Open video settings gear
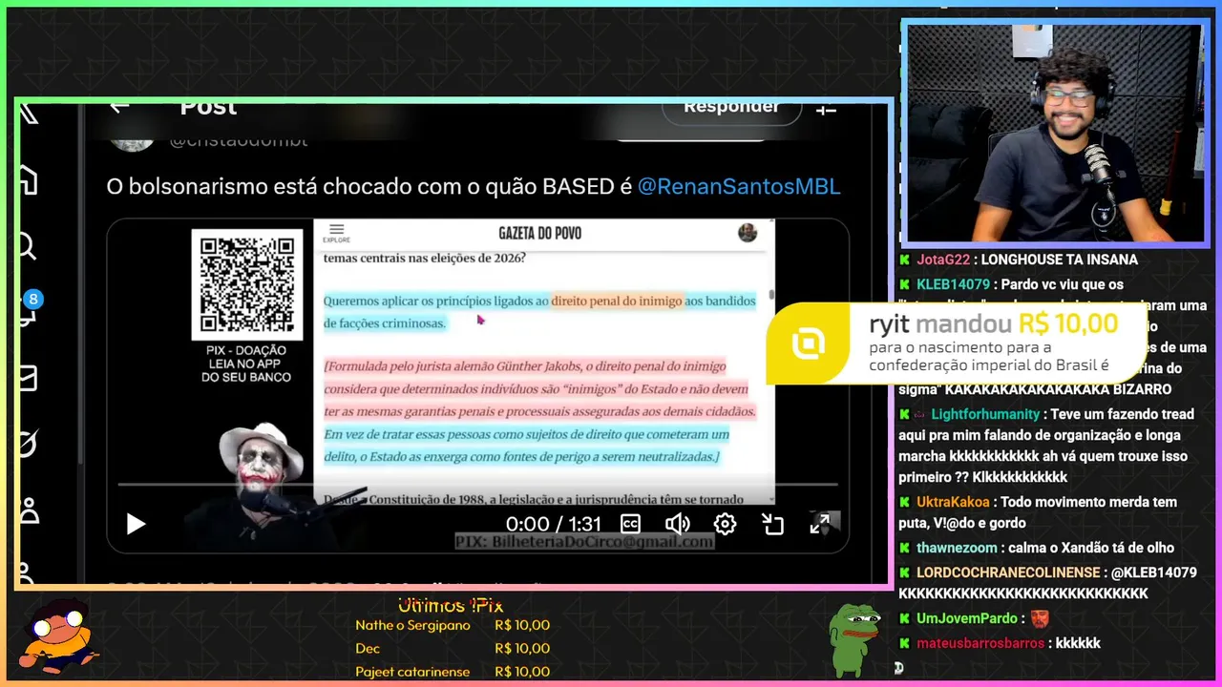The height and width of the screenshot is (687, 1222). pos(725,524)
